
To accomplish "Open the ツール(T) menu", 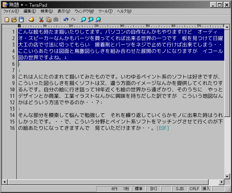I will point(105,11).
